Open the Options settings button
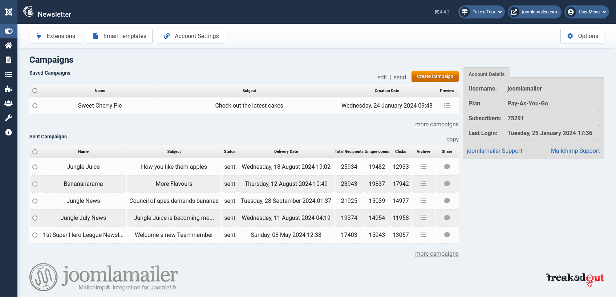The image size is (616, 297). (582, 36)
